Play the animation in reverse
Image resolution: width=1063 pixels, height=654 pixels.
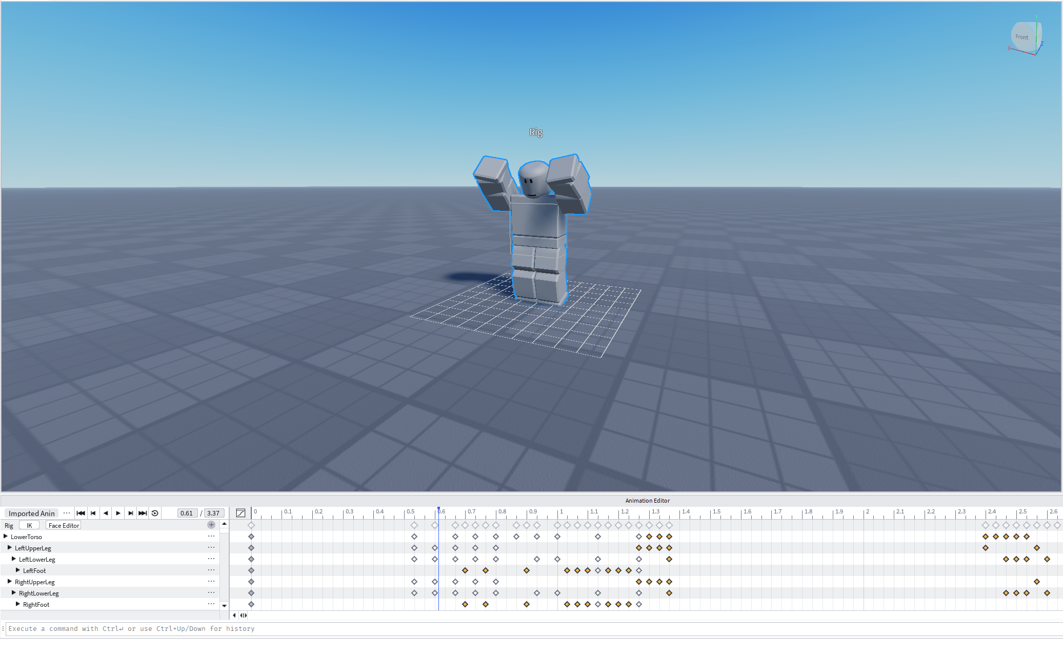[x=106, y=513]
